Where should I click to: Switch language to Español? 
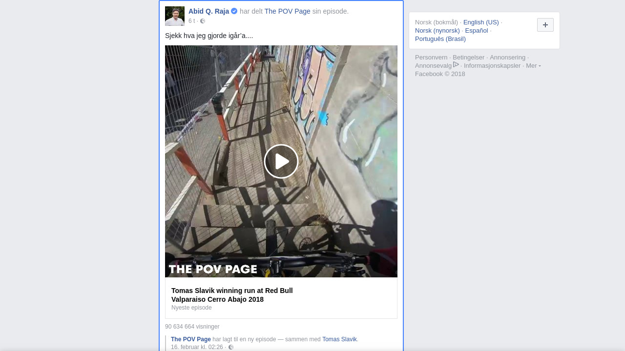pos(477,30)
